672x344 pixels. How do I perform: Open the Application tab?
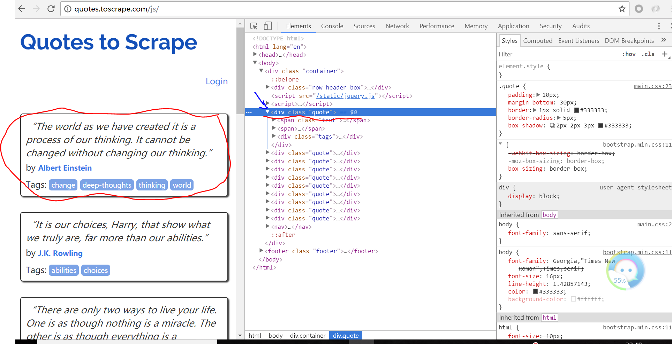pyautogui.click(x=513, y=26)
